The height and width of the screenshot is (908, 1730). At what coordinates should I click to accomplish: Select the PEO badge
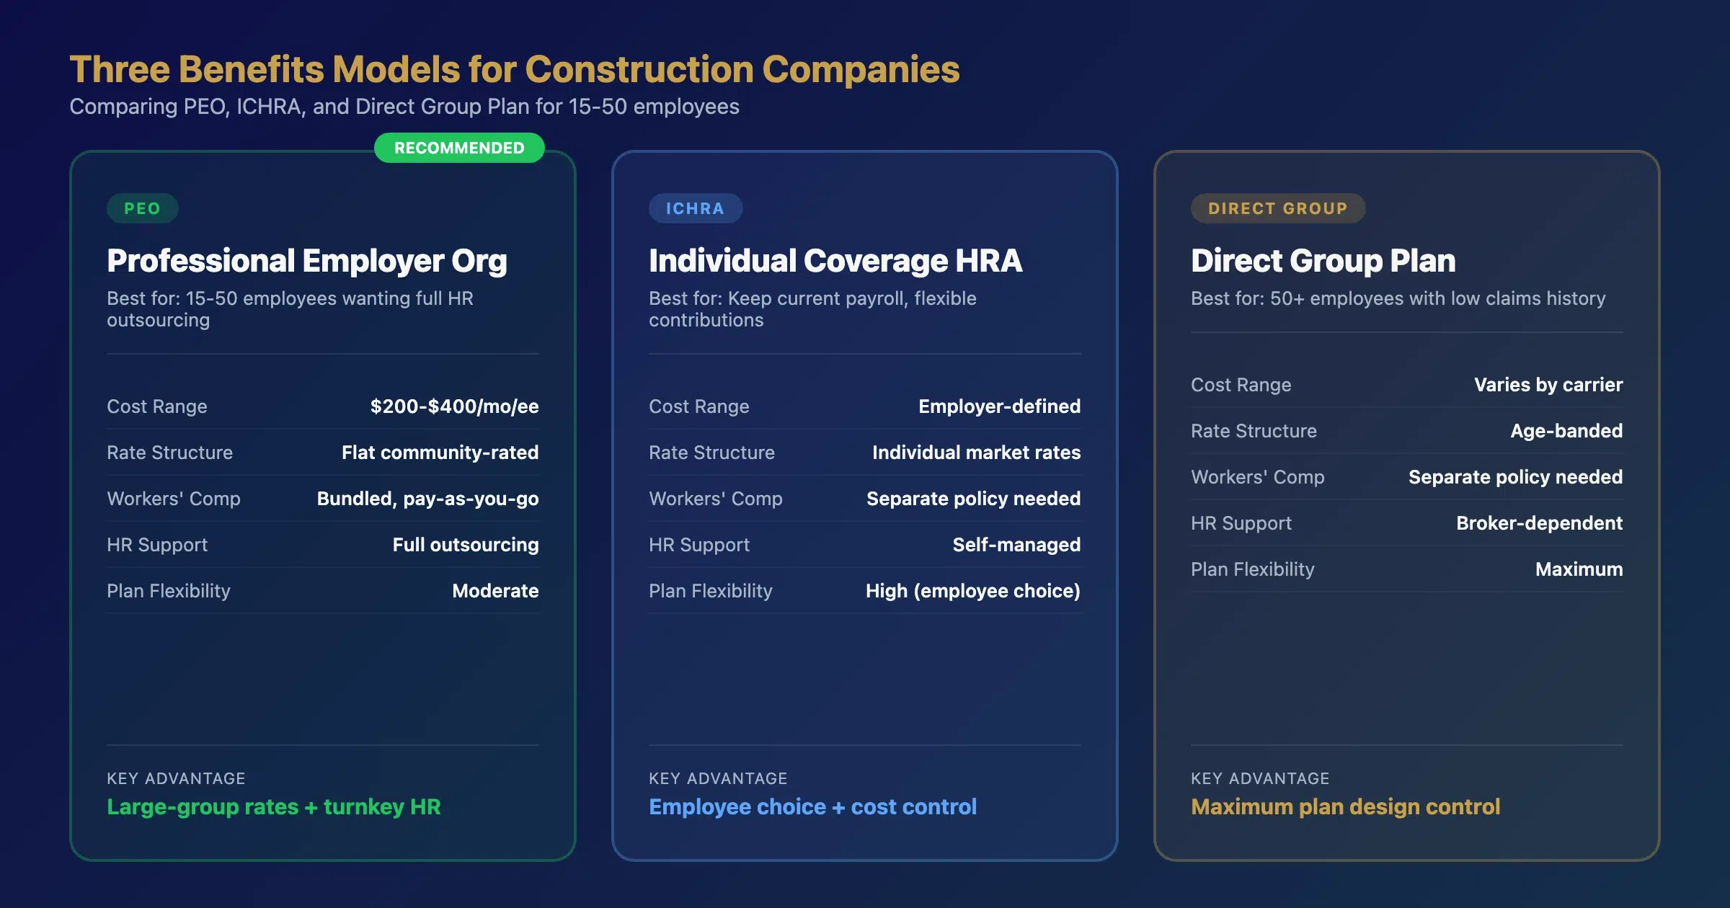(142, 208)
